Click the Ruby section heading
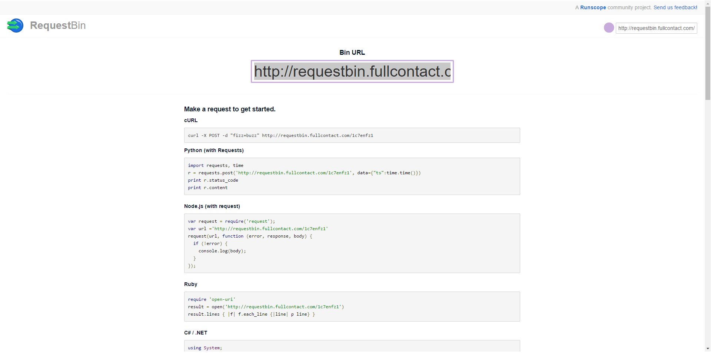Viewport: 711px width, 353px height. coord(190,284)
